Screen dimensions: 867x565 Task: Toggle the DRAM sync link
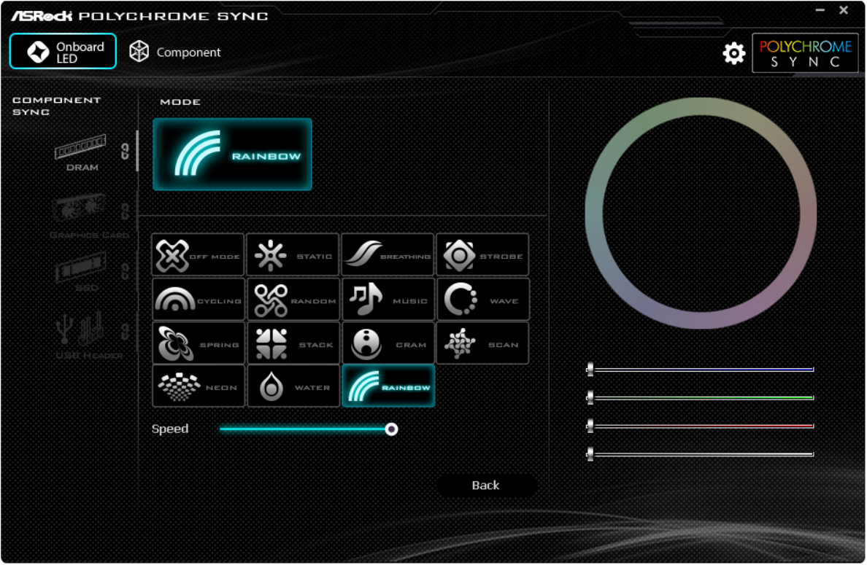tap(125, 152)
